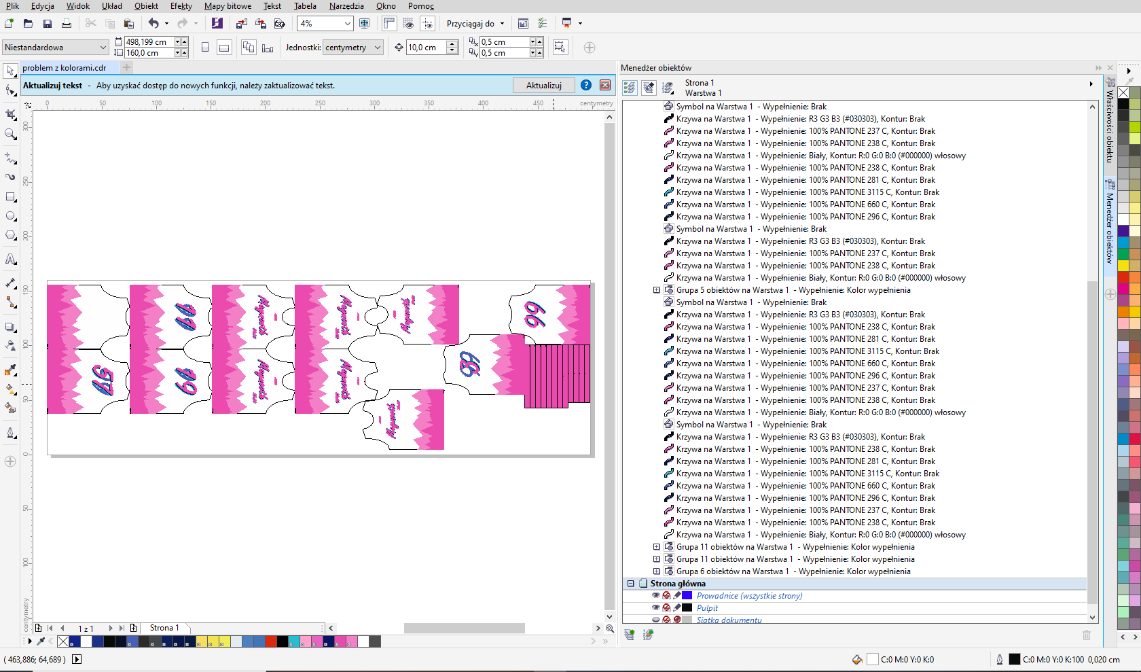
Task: Choose the Text tool
Action: pyautogui.click(x=11, y=260)
